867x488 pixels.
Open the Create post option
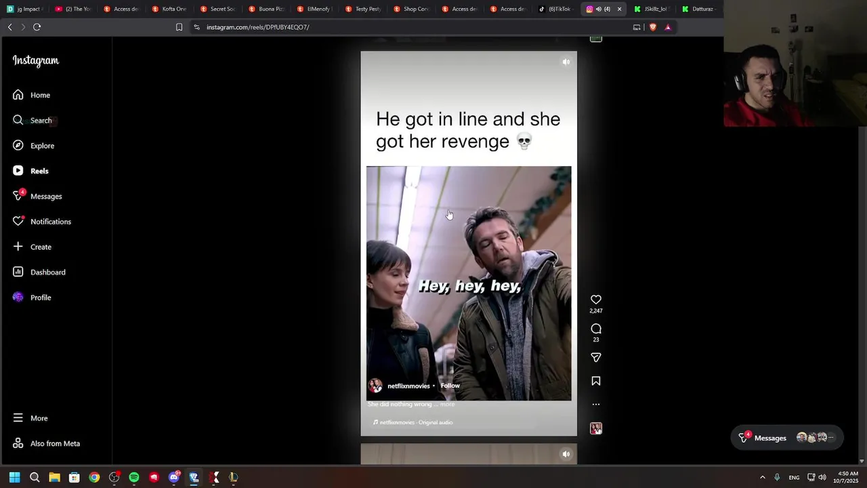(x=32, y=247)
